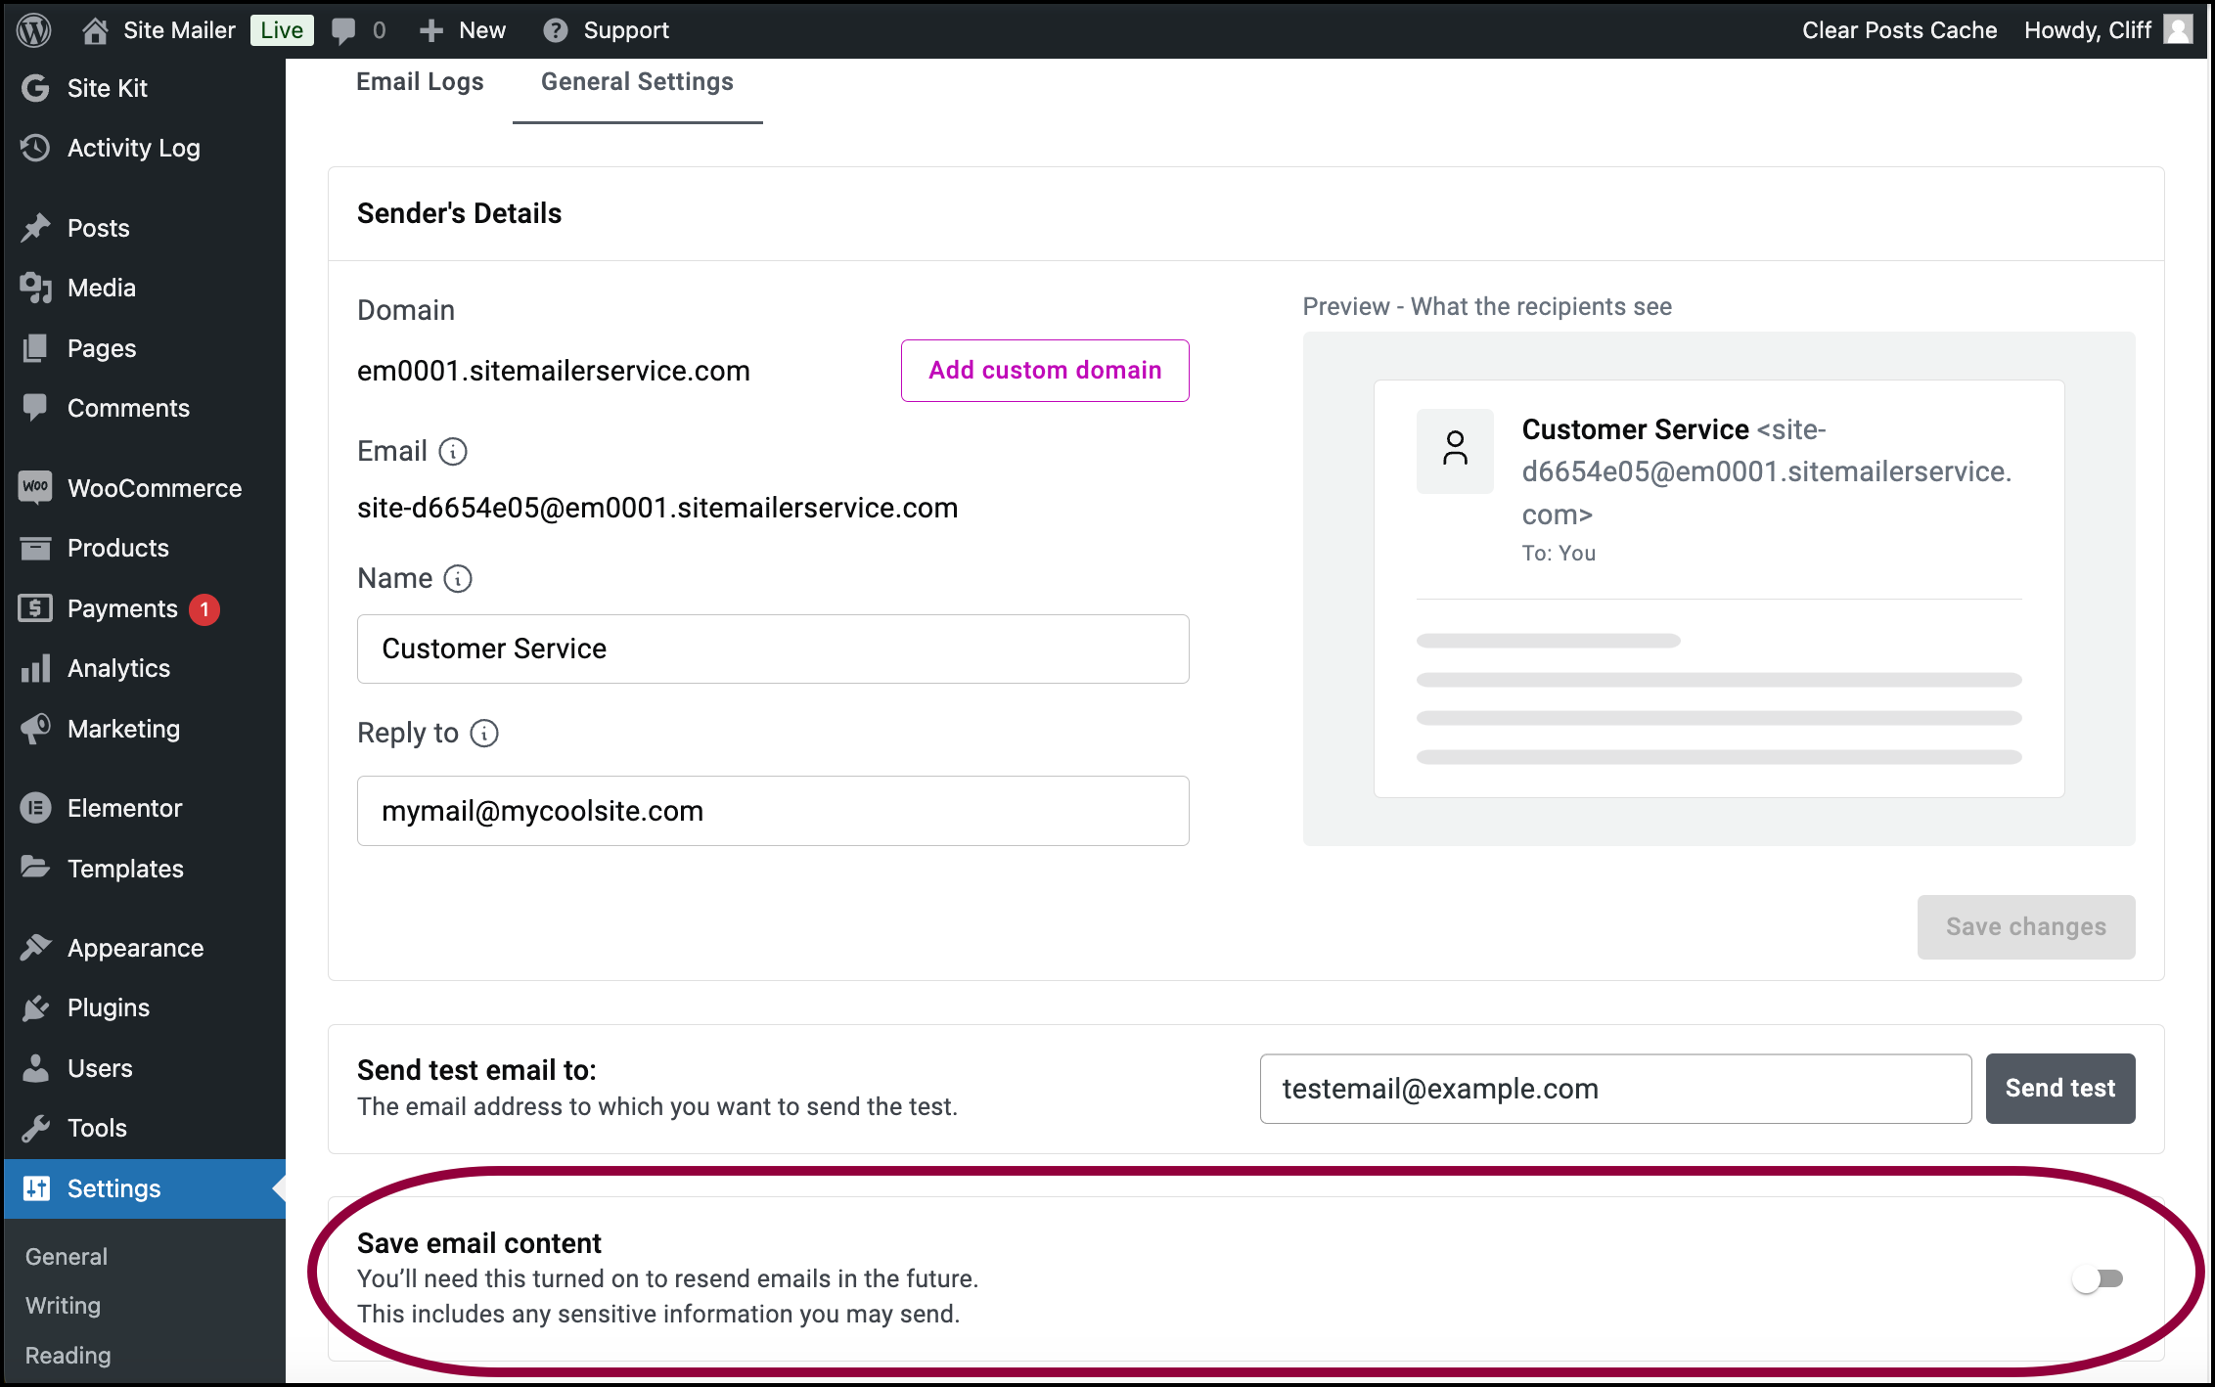Click the Reply to email input field
The height and width of the screenshot is (1387, 2215).
[x=773, y=811]
